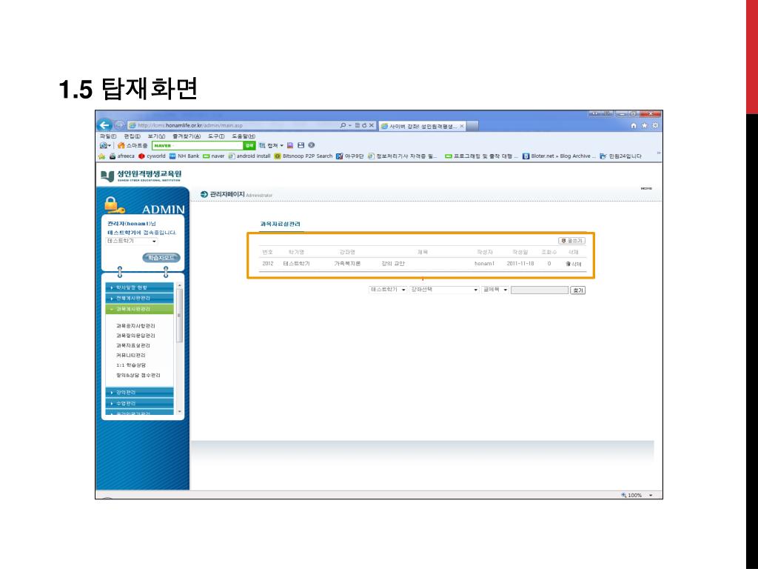Image resolution: width=758 pixels, height=569 pixels.
Task: Click the 삭제 delete icon in row 2012
Action: (574, 264)
